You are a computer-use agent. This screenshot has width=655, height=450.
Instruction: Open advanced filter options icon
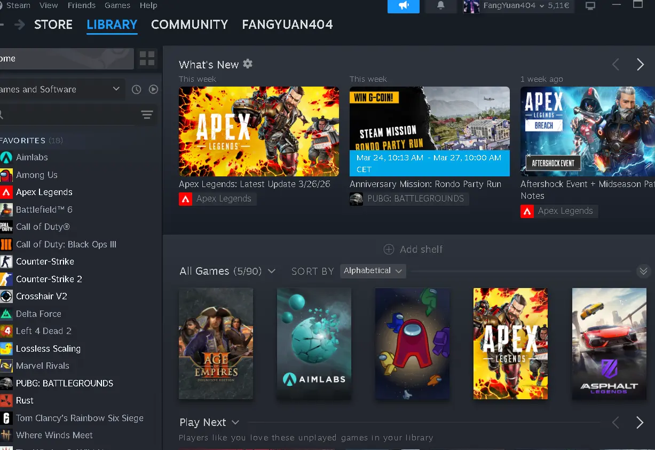[x=147, y=114]
